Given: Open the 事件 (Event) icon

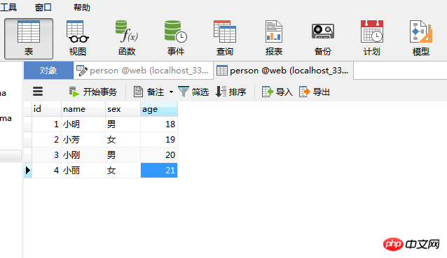Looking at the screenshot, I should tap(176, 38).
